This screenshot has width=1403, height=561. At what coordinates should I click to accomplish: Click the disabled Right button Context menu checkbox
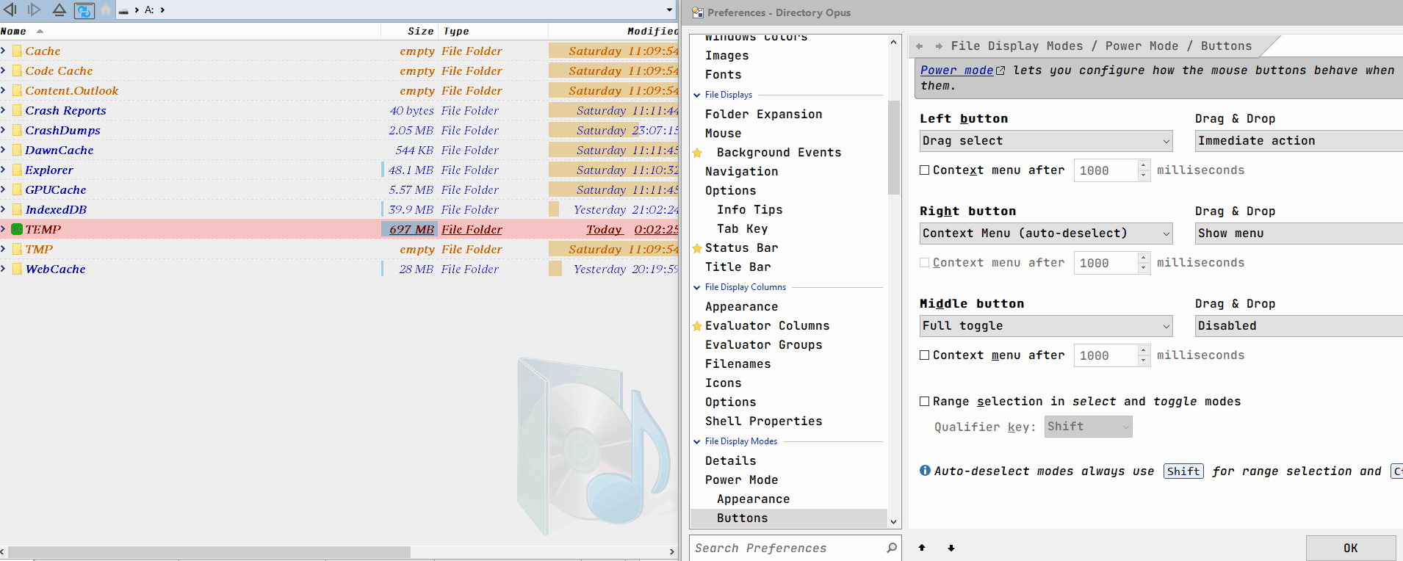pyautogui.click(x=925, y=263)
